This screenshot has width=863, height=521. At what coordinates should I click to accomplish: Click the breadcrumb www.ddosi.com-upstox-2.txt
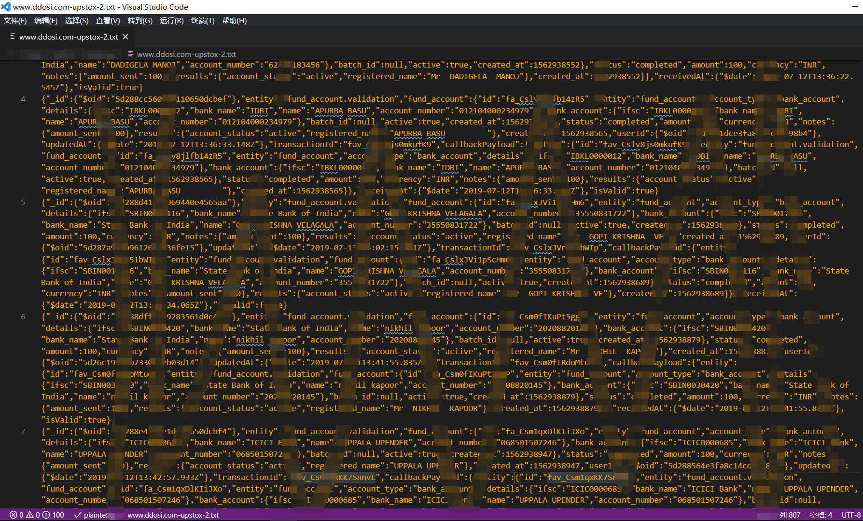point(186,55)
